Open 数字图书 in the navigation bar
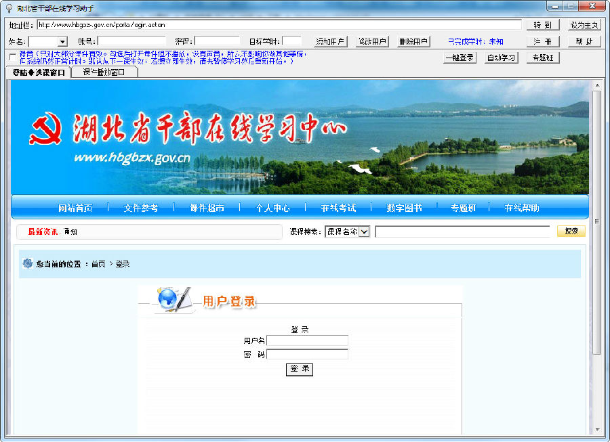The width and height of the screenshot is (610, 442). pyautogui.click(x=404, y=208)
